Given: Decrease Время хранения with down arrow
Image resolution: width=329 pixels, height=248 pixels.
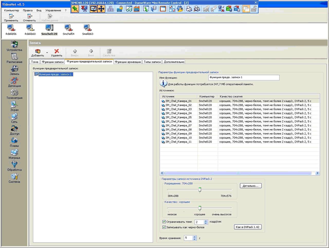Looking at the screenshot, I should pos(195,239).
